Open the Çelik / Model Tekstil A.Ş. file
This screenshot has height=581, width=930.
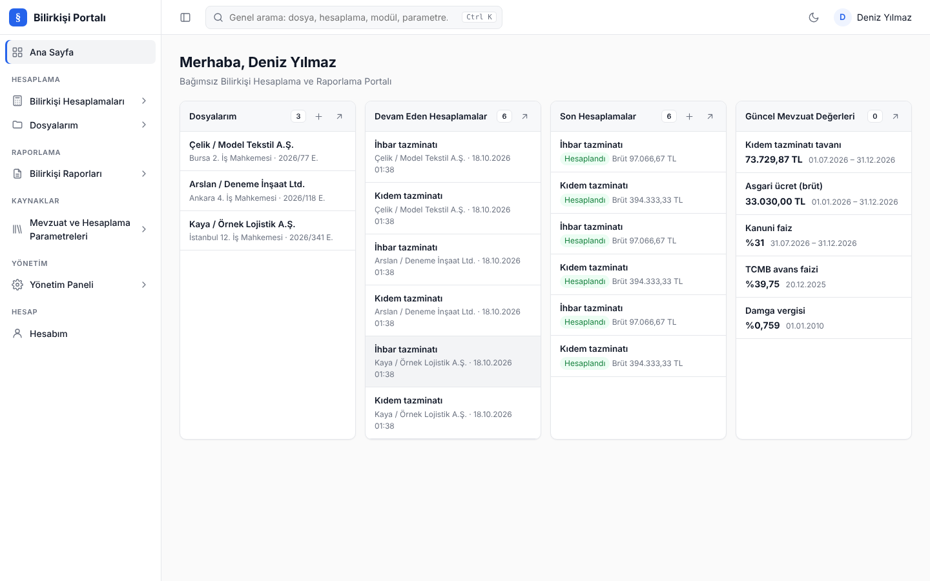pyautogui.click(x=267, y=151)
